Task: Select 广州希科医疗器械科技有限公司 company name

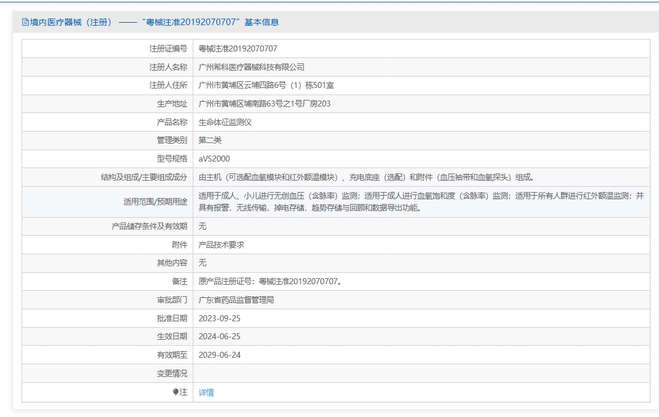Action: pyautogui.click(x=251, y=67)
